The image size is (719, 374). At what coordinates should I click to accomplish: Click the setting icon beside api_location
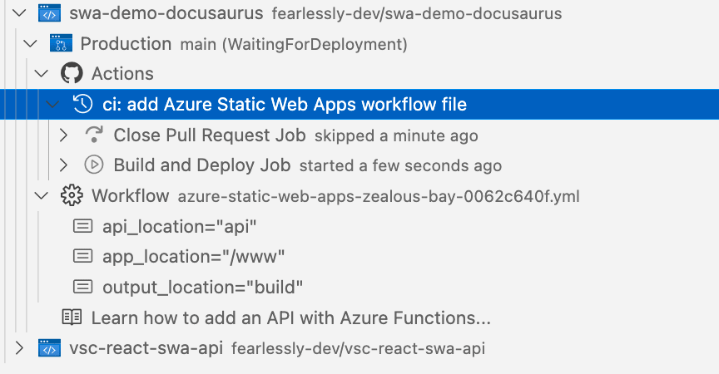(83, 226)
